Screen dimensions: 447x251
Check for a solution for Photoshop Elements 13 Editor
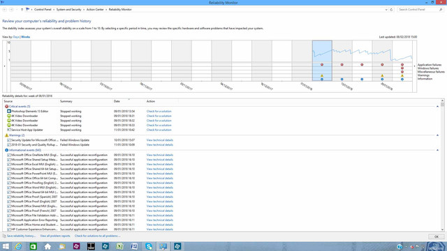click(x=159, y=112)
